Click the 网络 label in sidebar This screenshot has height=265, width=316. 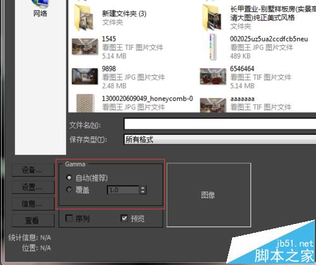click(x=40, y=13)
